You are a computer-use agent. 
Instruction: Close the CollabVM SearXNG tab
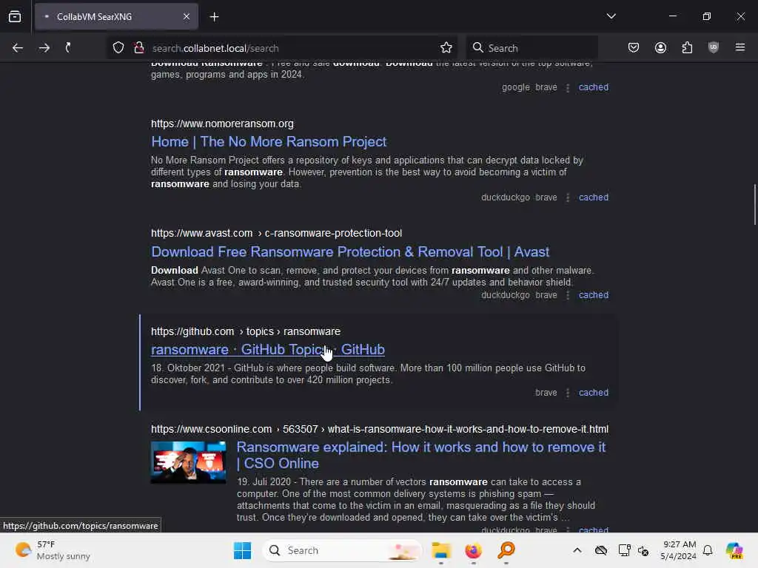pos(186,16)
